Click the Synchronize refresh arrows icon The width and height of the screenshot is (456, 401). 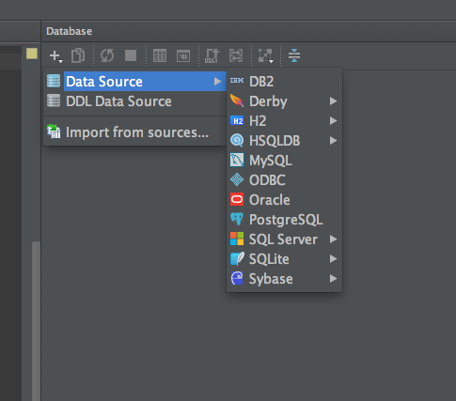tap(107, 55)
